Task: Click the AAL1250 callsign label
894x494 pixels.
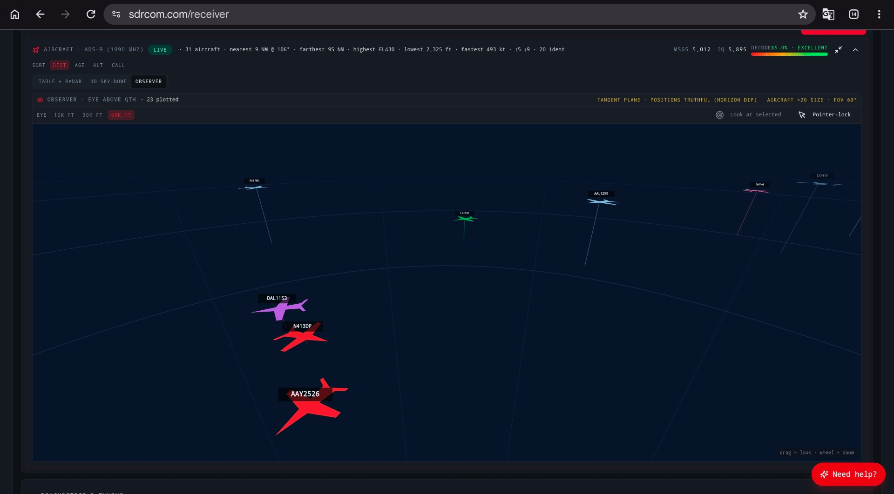Action: (x=601, y=194)
